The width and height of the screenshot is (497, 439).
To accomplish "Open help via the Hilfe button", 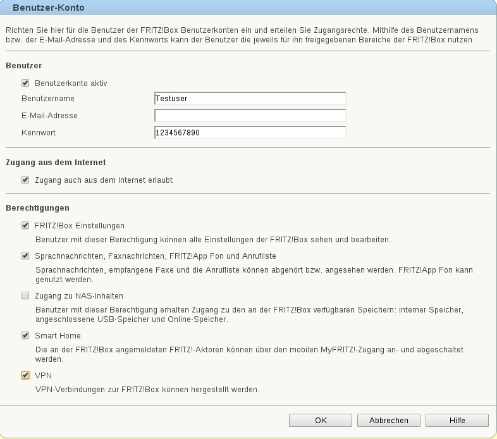I will click(x=457, y=420).
